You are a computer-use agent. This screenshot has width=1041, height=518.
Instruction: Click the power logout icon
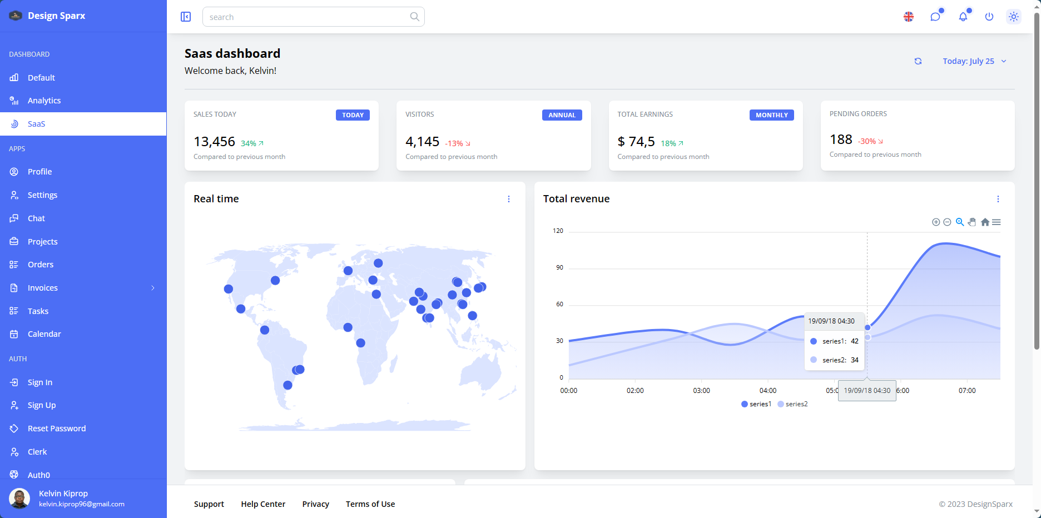[989, 17]
